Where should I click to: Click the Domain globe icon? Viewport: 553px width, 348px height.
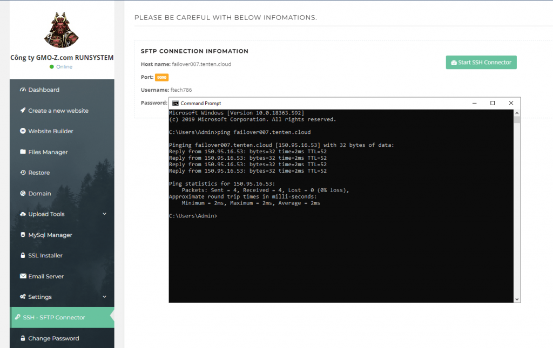coord(23,194)
